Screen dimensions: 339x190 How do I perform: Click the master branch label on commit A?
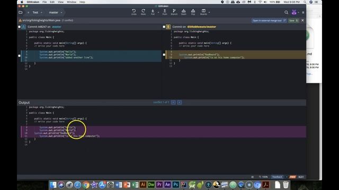point(57,27)
